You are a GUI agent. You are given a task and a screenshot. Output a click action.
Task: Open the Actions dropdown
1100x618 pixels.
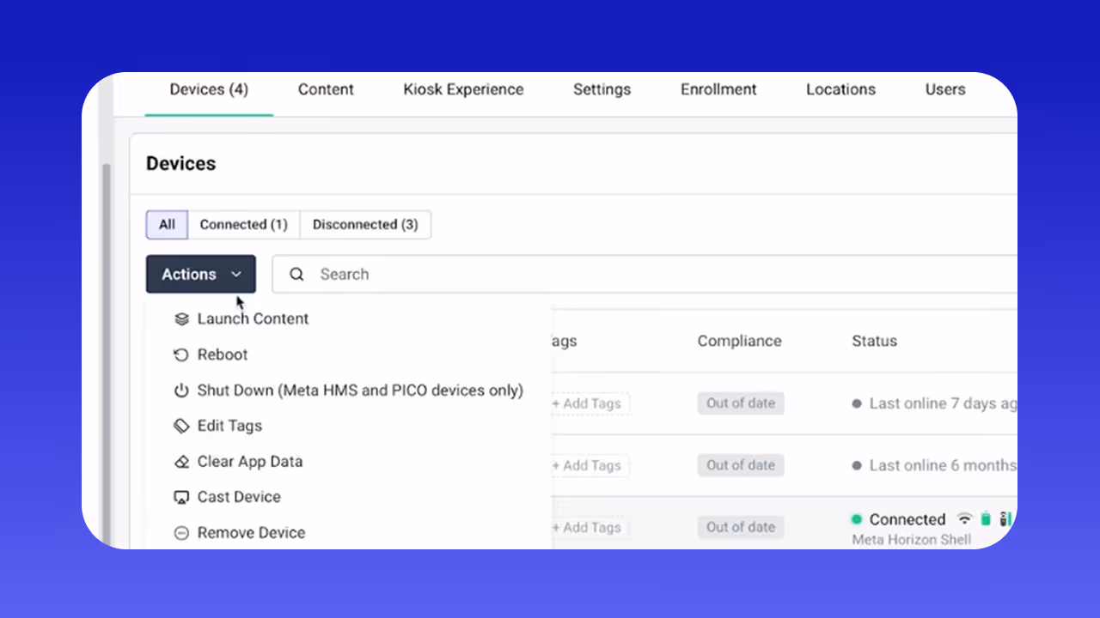(201, 275)
